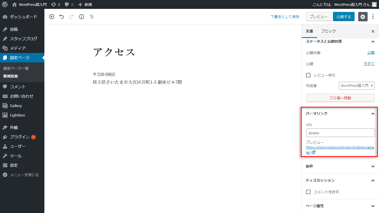Screen dimensions: 379x213
Task: Click the add block plus icon
Action: [52, 17]
